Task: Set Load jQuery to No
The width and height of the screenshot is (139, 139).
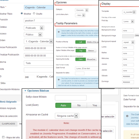Action: coord(79,105)
